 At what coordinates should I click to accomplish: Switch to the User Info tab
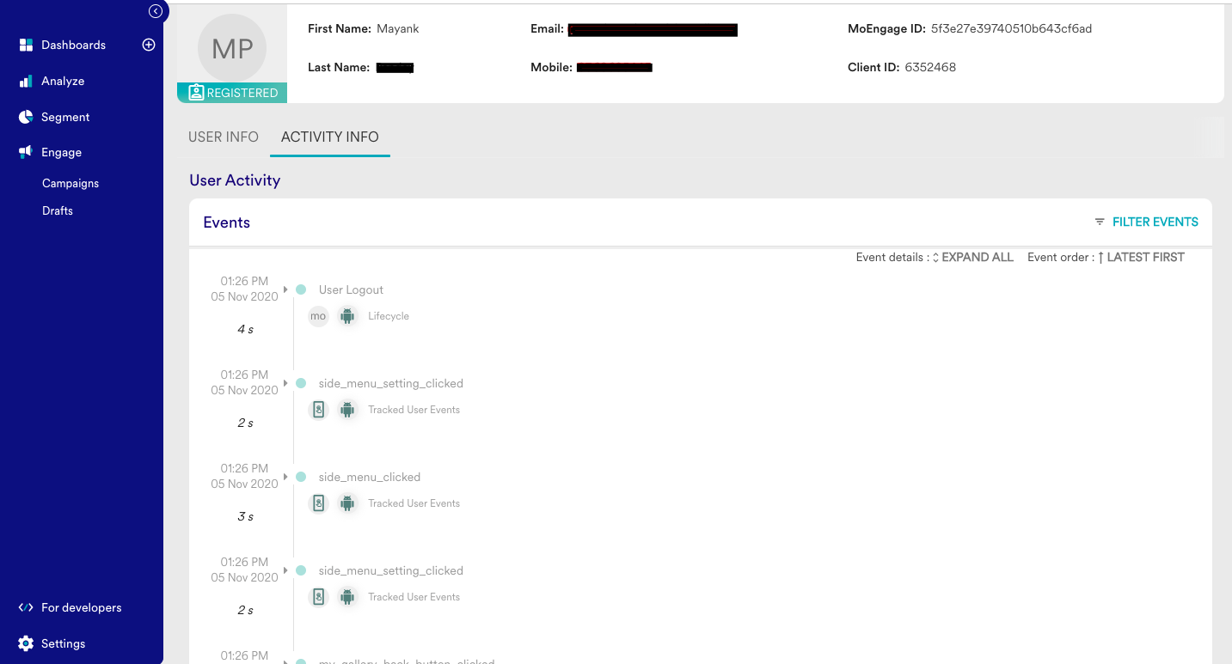pyautogui.click(x=224, y=137)
